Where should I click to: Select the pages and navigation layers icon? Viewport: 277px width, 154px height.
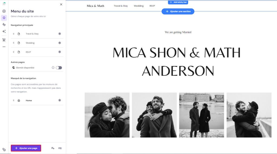point(4,18)
